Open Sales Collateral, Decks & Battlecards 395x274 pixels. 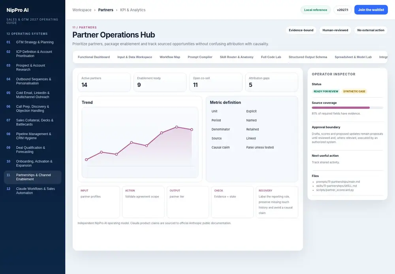[x=32, y=122]
